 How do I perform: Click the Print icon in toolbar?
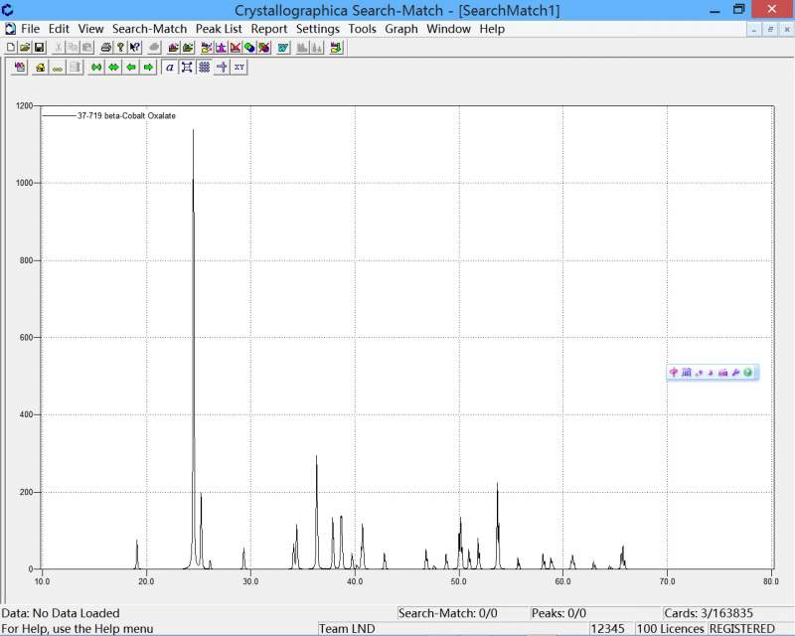(x=106, y=48)
